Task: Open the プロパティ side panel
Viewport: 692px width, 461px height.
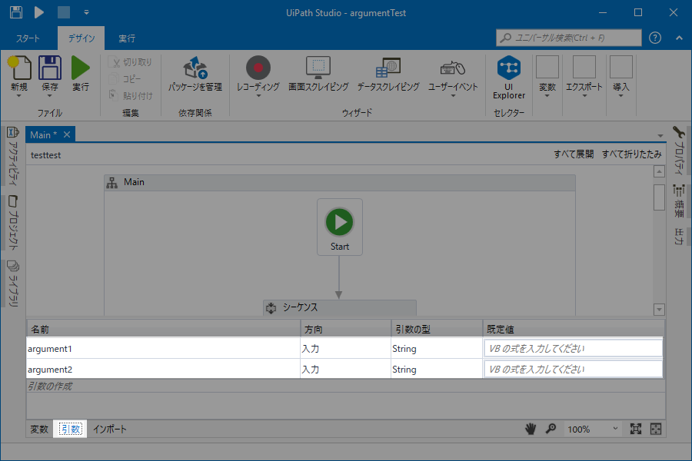Action: (x=679, y=150)
